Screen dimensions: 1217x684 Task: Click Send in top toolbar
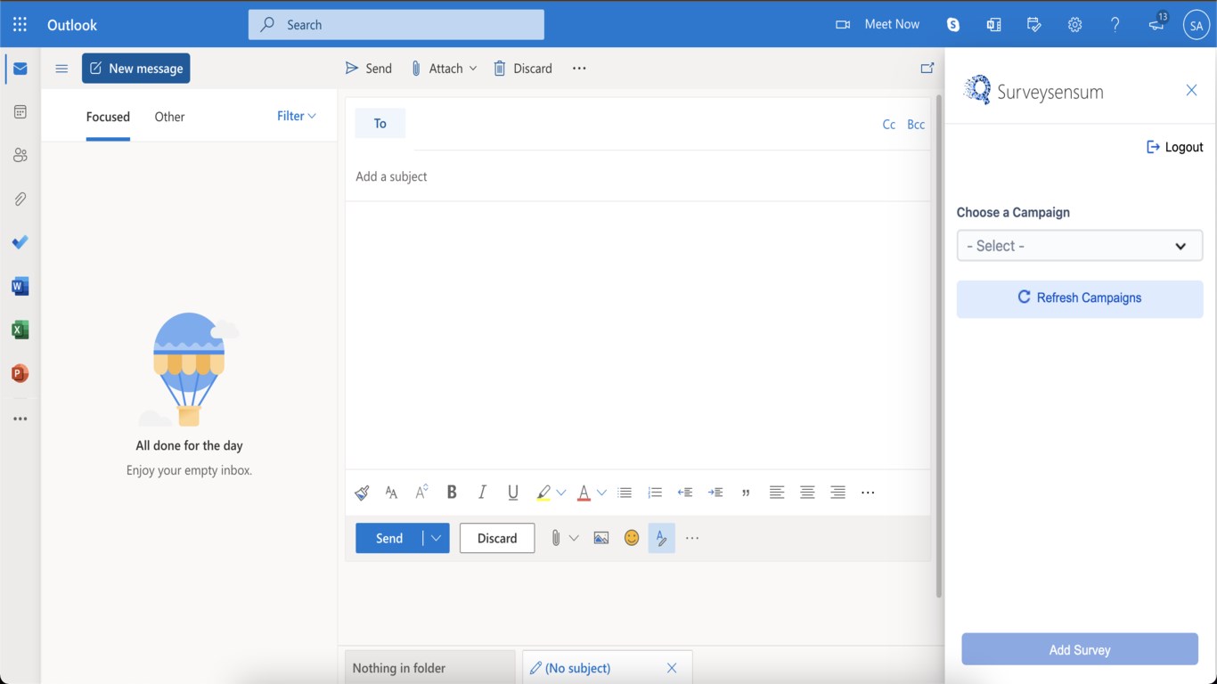(x=369, y=69)
